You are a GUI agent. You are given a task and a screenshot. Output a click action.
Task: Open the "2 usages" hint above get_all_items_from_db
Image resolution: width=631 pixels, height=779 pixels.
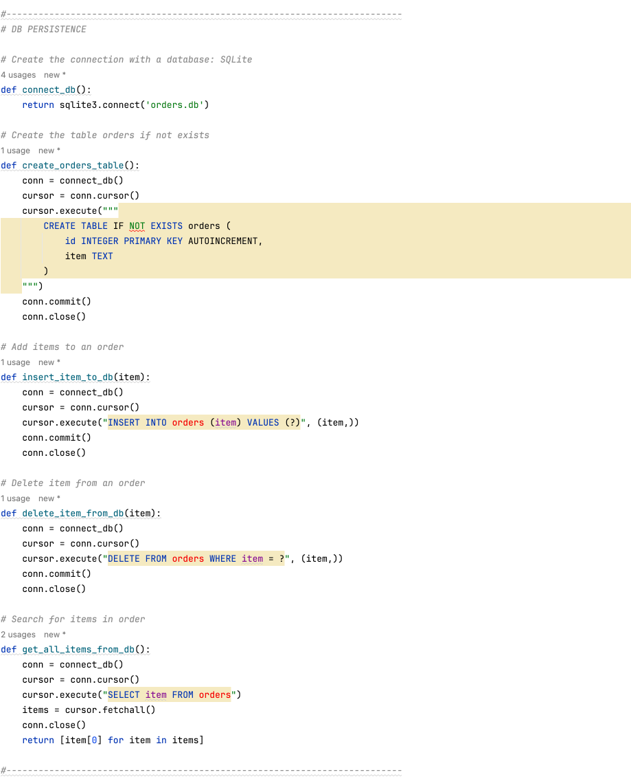pyautogui.click(x=18, y=635)
